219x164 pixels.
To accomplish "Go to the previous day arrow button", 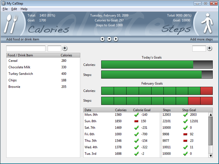I will 102,39.
